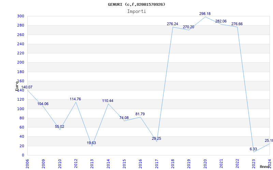
Task: Click the 25.18 label for 2024
Action: (x=269, y=140)
